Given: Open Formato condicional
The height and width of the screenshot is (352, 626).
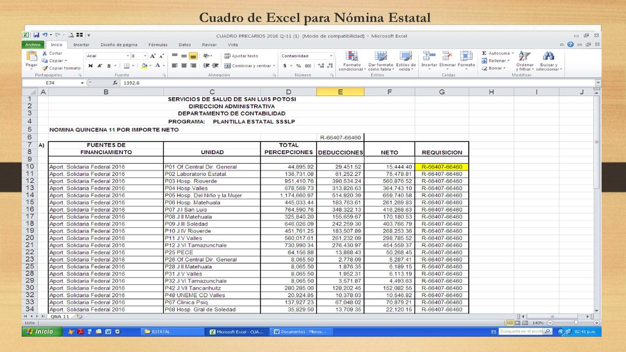Looking at the screenshot, I should click(x=352, y=61).
